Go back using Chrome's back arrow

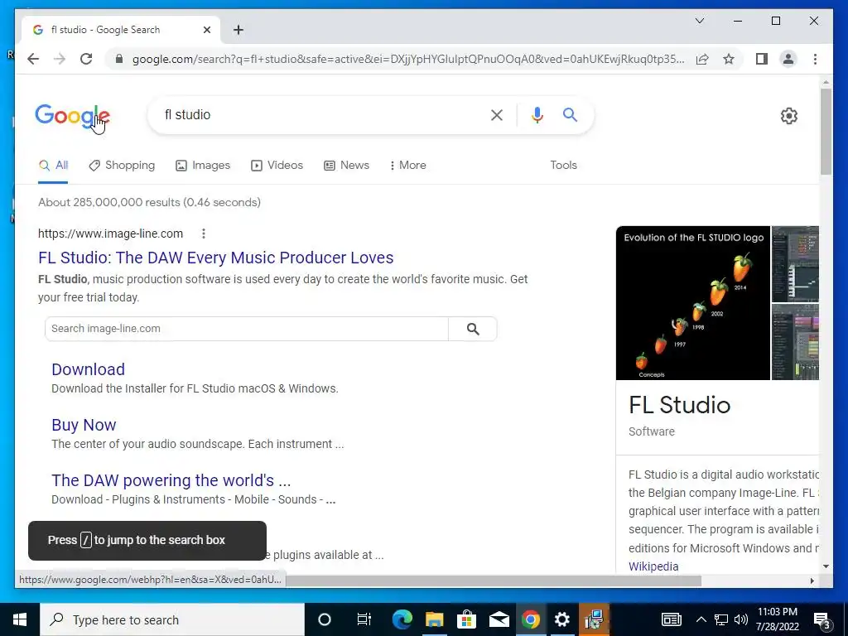[x=33, y=59]
